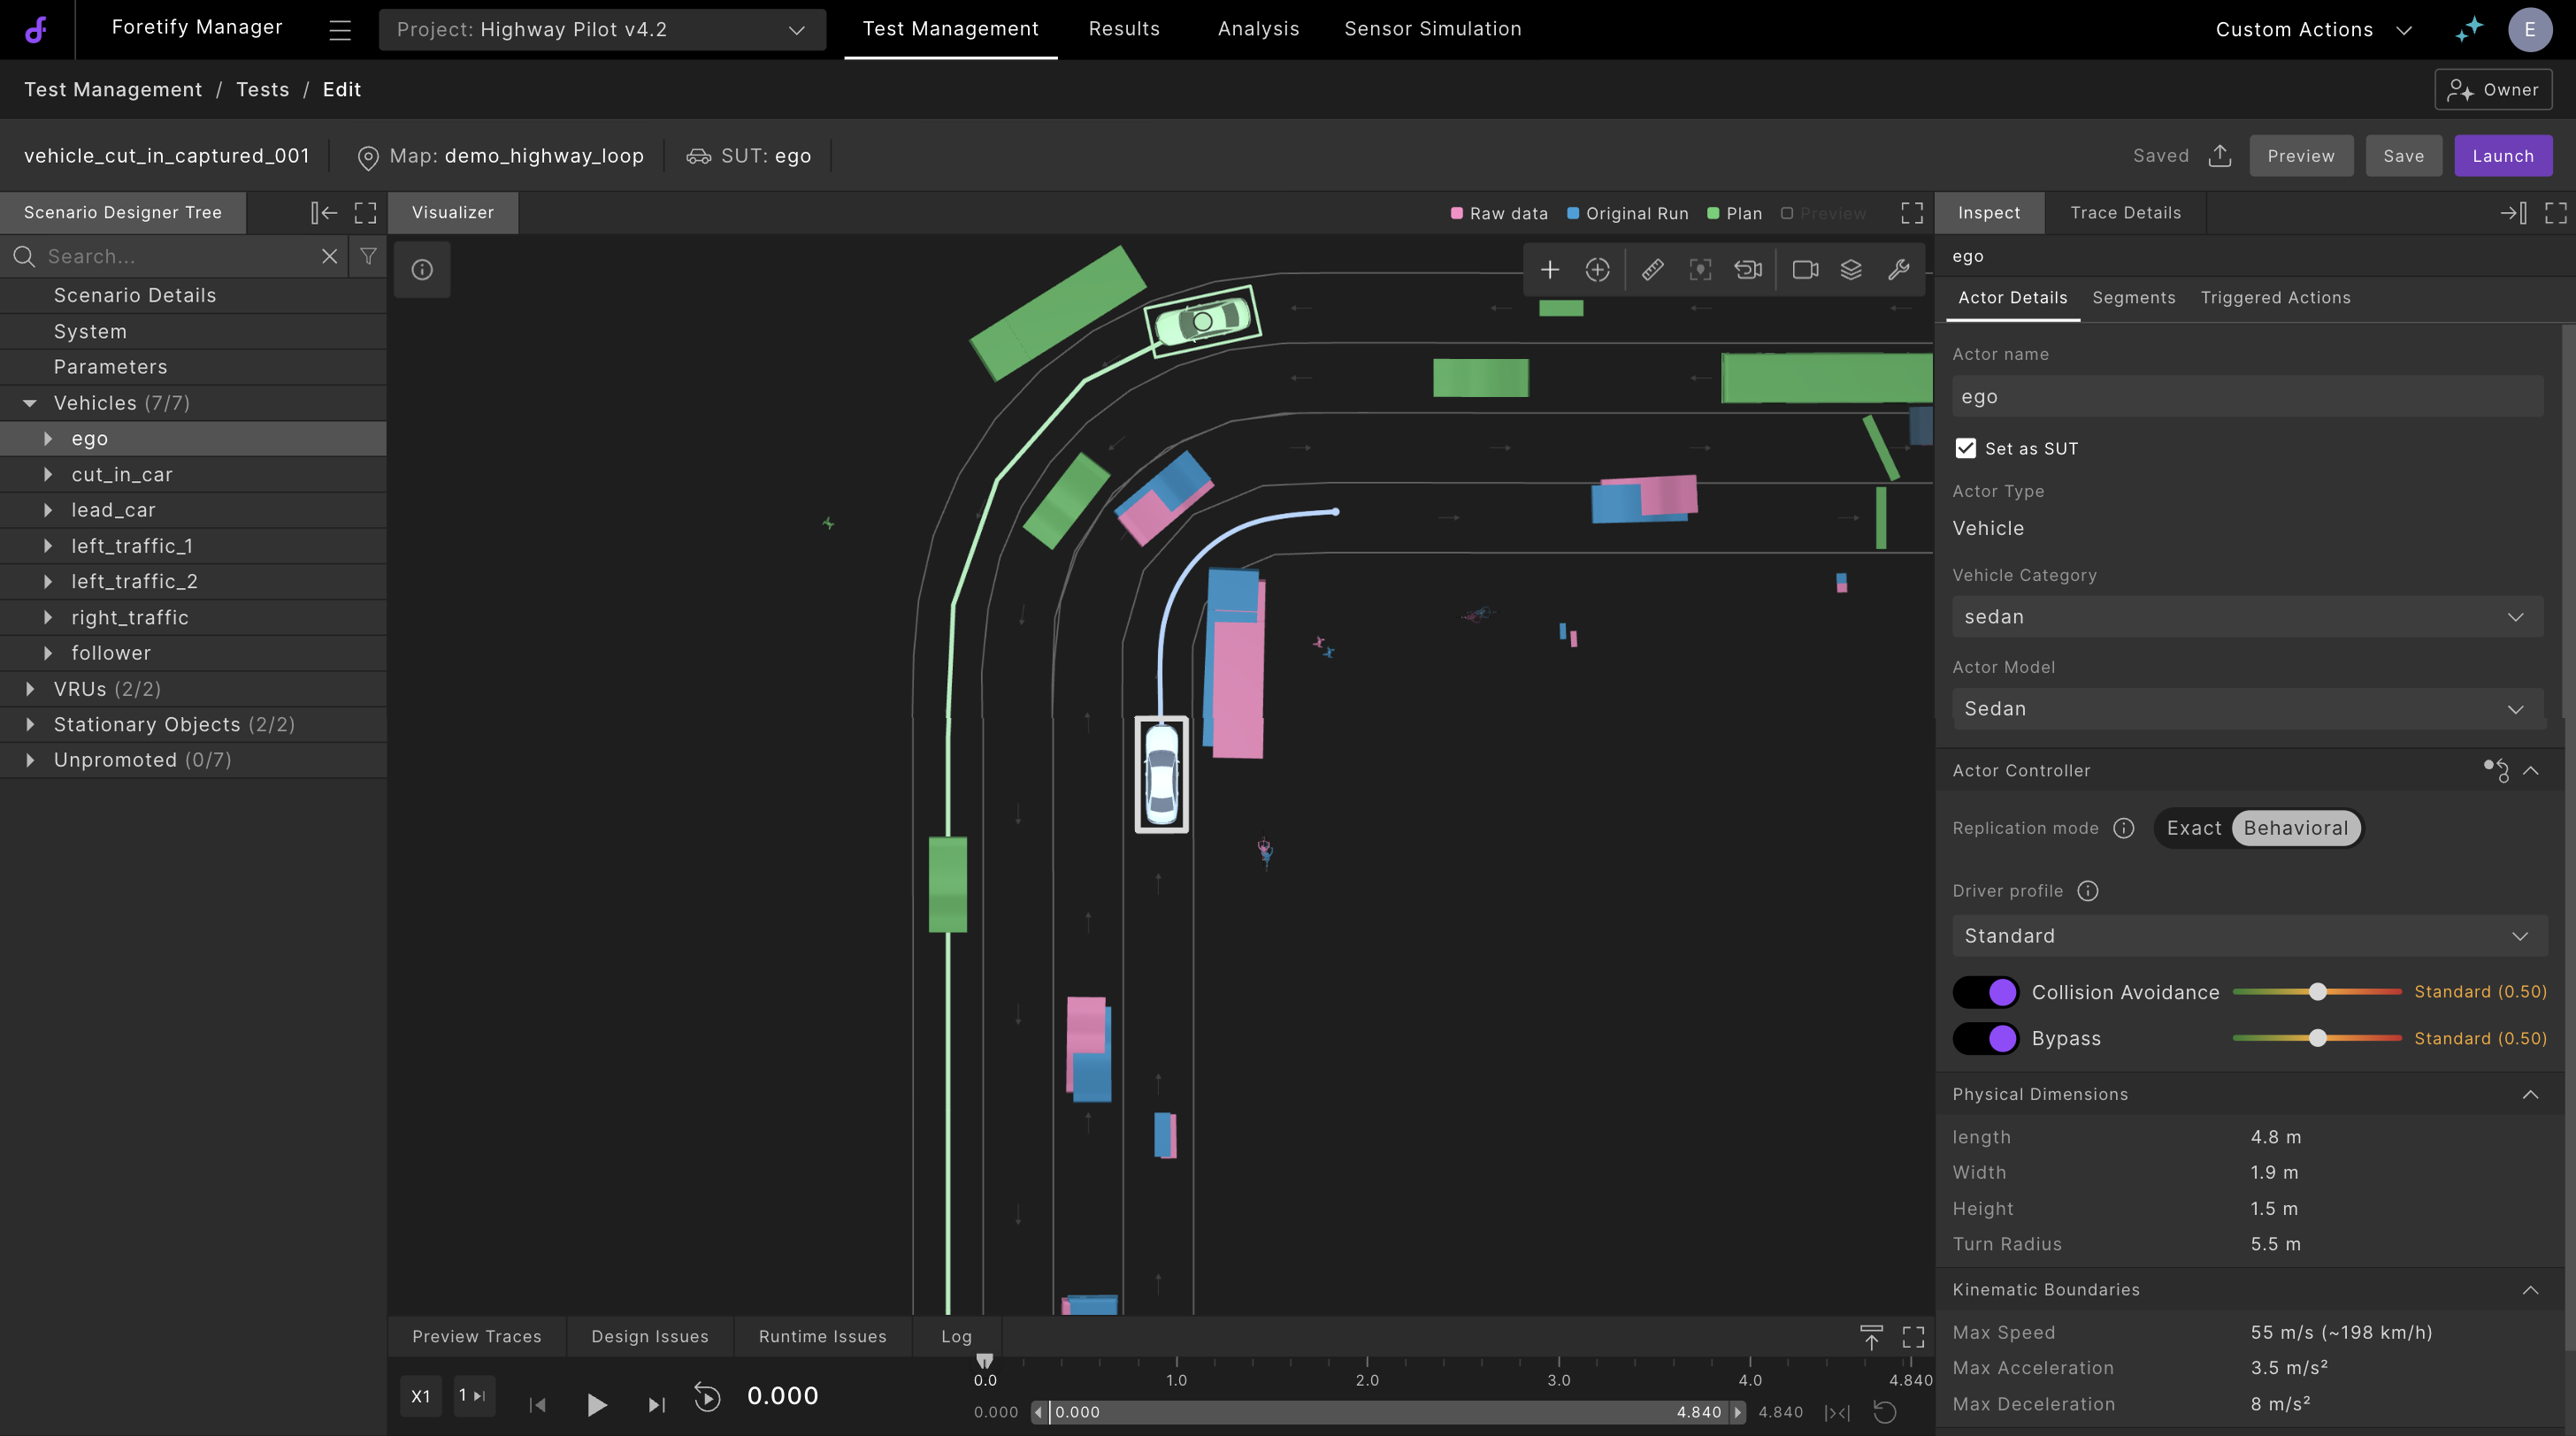Switch to the Results tab

coord(1124,29)
